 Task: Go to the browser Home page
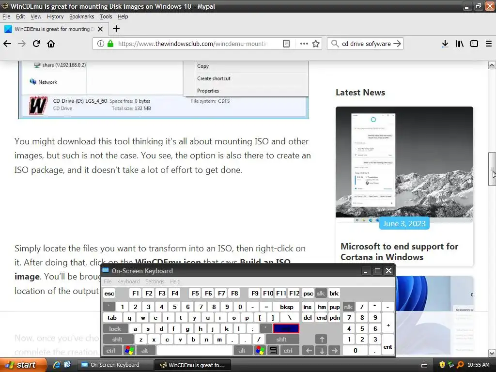tap(51, 44)
